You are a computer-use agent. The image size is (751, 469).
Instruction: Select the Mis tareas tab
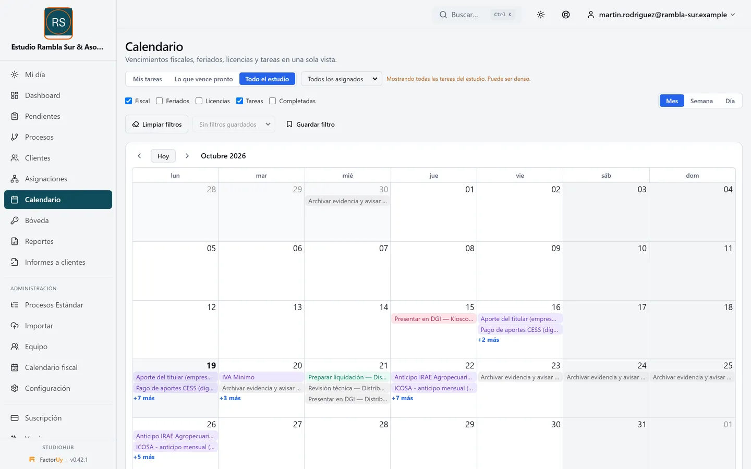coord(148,79)
